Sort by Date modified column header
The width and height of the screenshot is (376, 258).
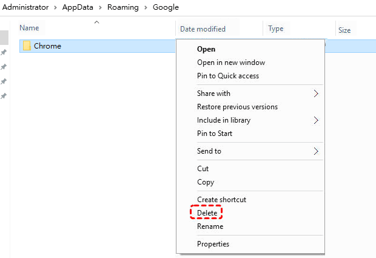[203, 29]
